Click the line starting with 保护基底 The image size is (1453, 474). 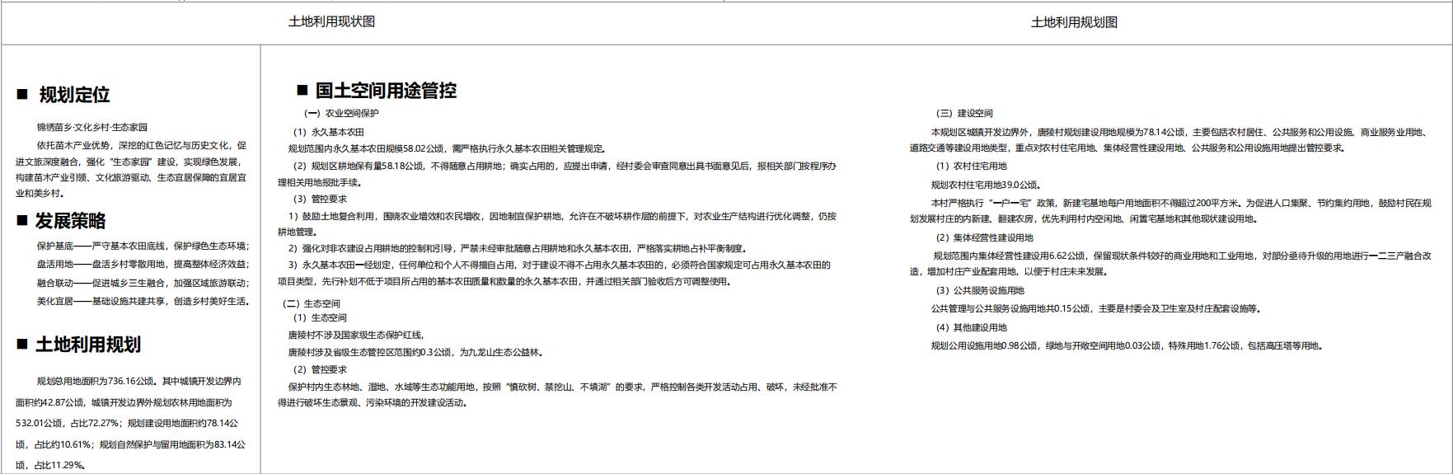coord(142,246)
